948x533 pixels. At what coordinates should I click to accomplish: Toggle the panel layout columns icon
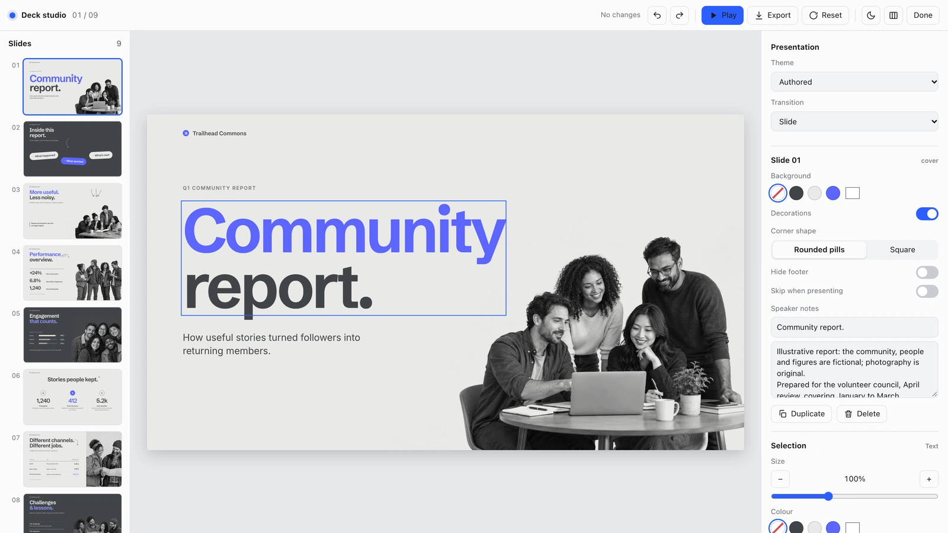tap(893, 15)
